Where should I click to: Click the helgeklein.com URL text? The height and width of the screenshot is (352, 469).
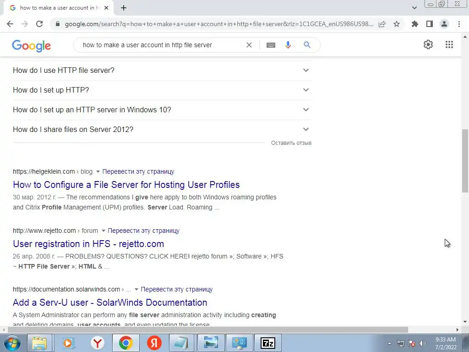point(44,171)
